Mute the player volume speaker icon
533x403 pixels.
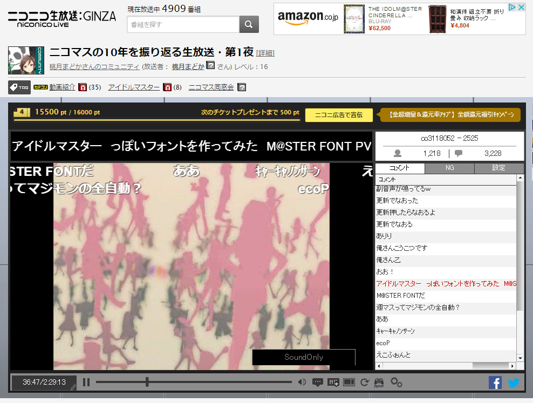click(x=302, y=382)
